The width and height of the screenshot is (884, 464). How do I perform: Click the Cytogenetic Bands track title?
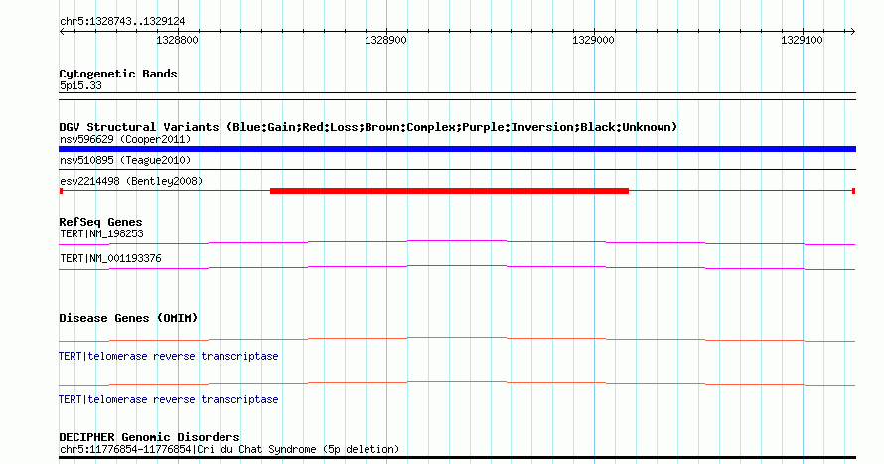click(118, 74)
